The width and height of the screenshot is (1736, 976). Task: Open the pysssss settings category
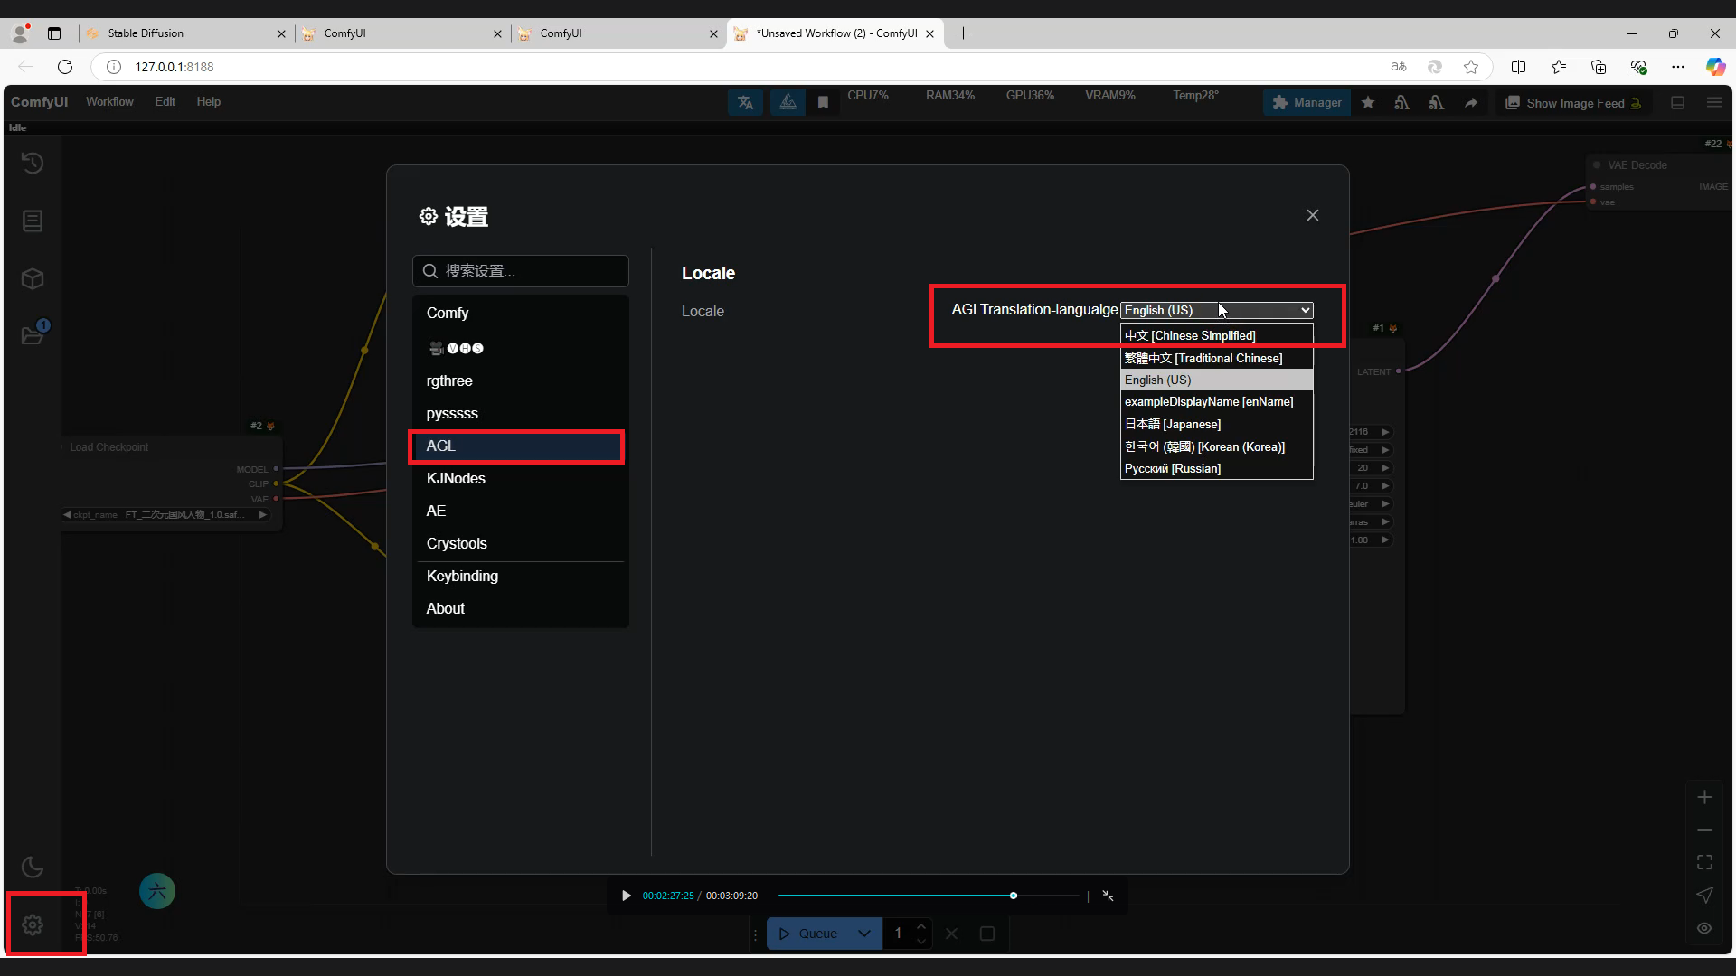pyautogui.click(x=521, y=414)
